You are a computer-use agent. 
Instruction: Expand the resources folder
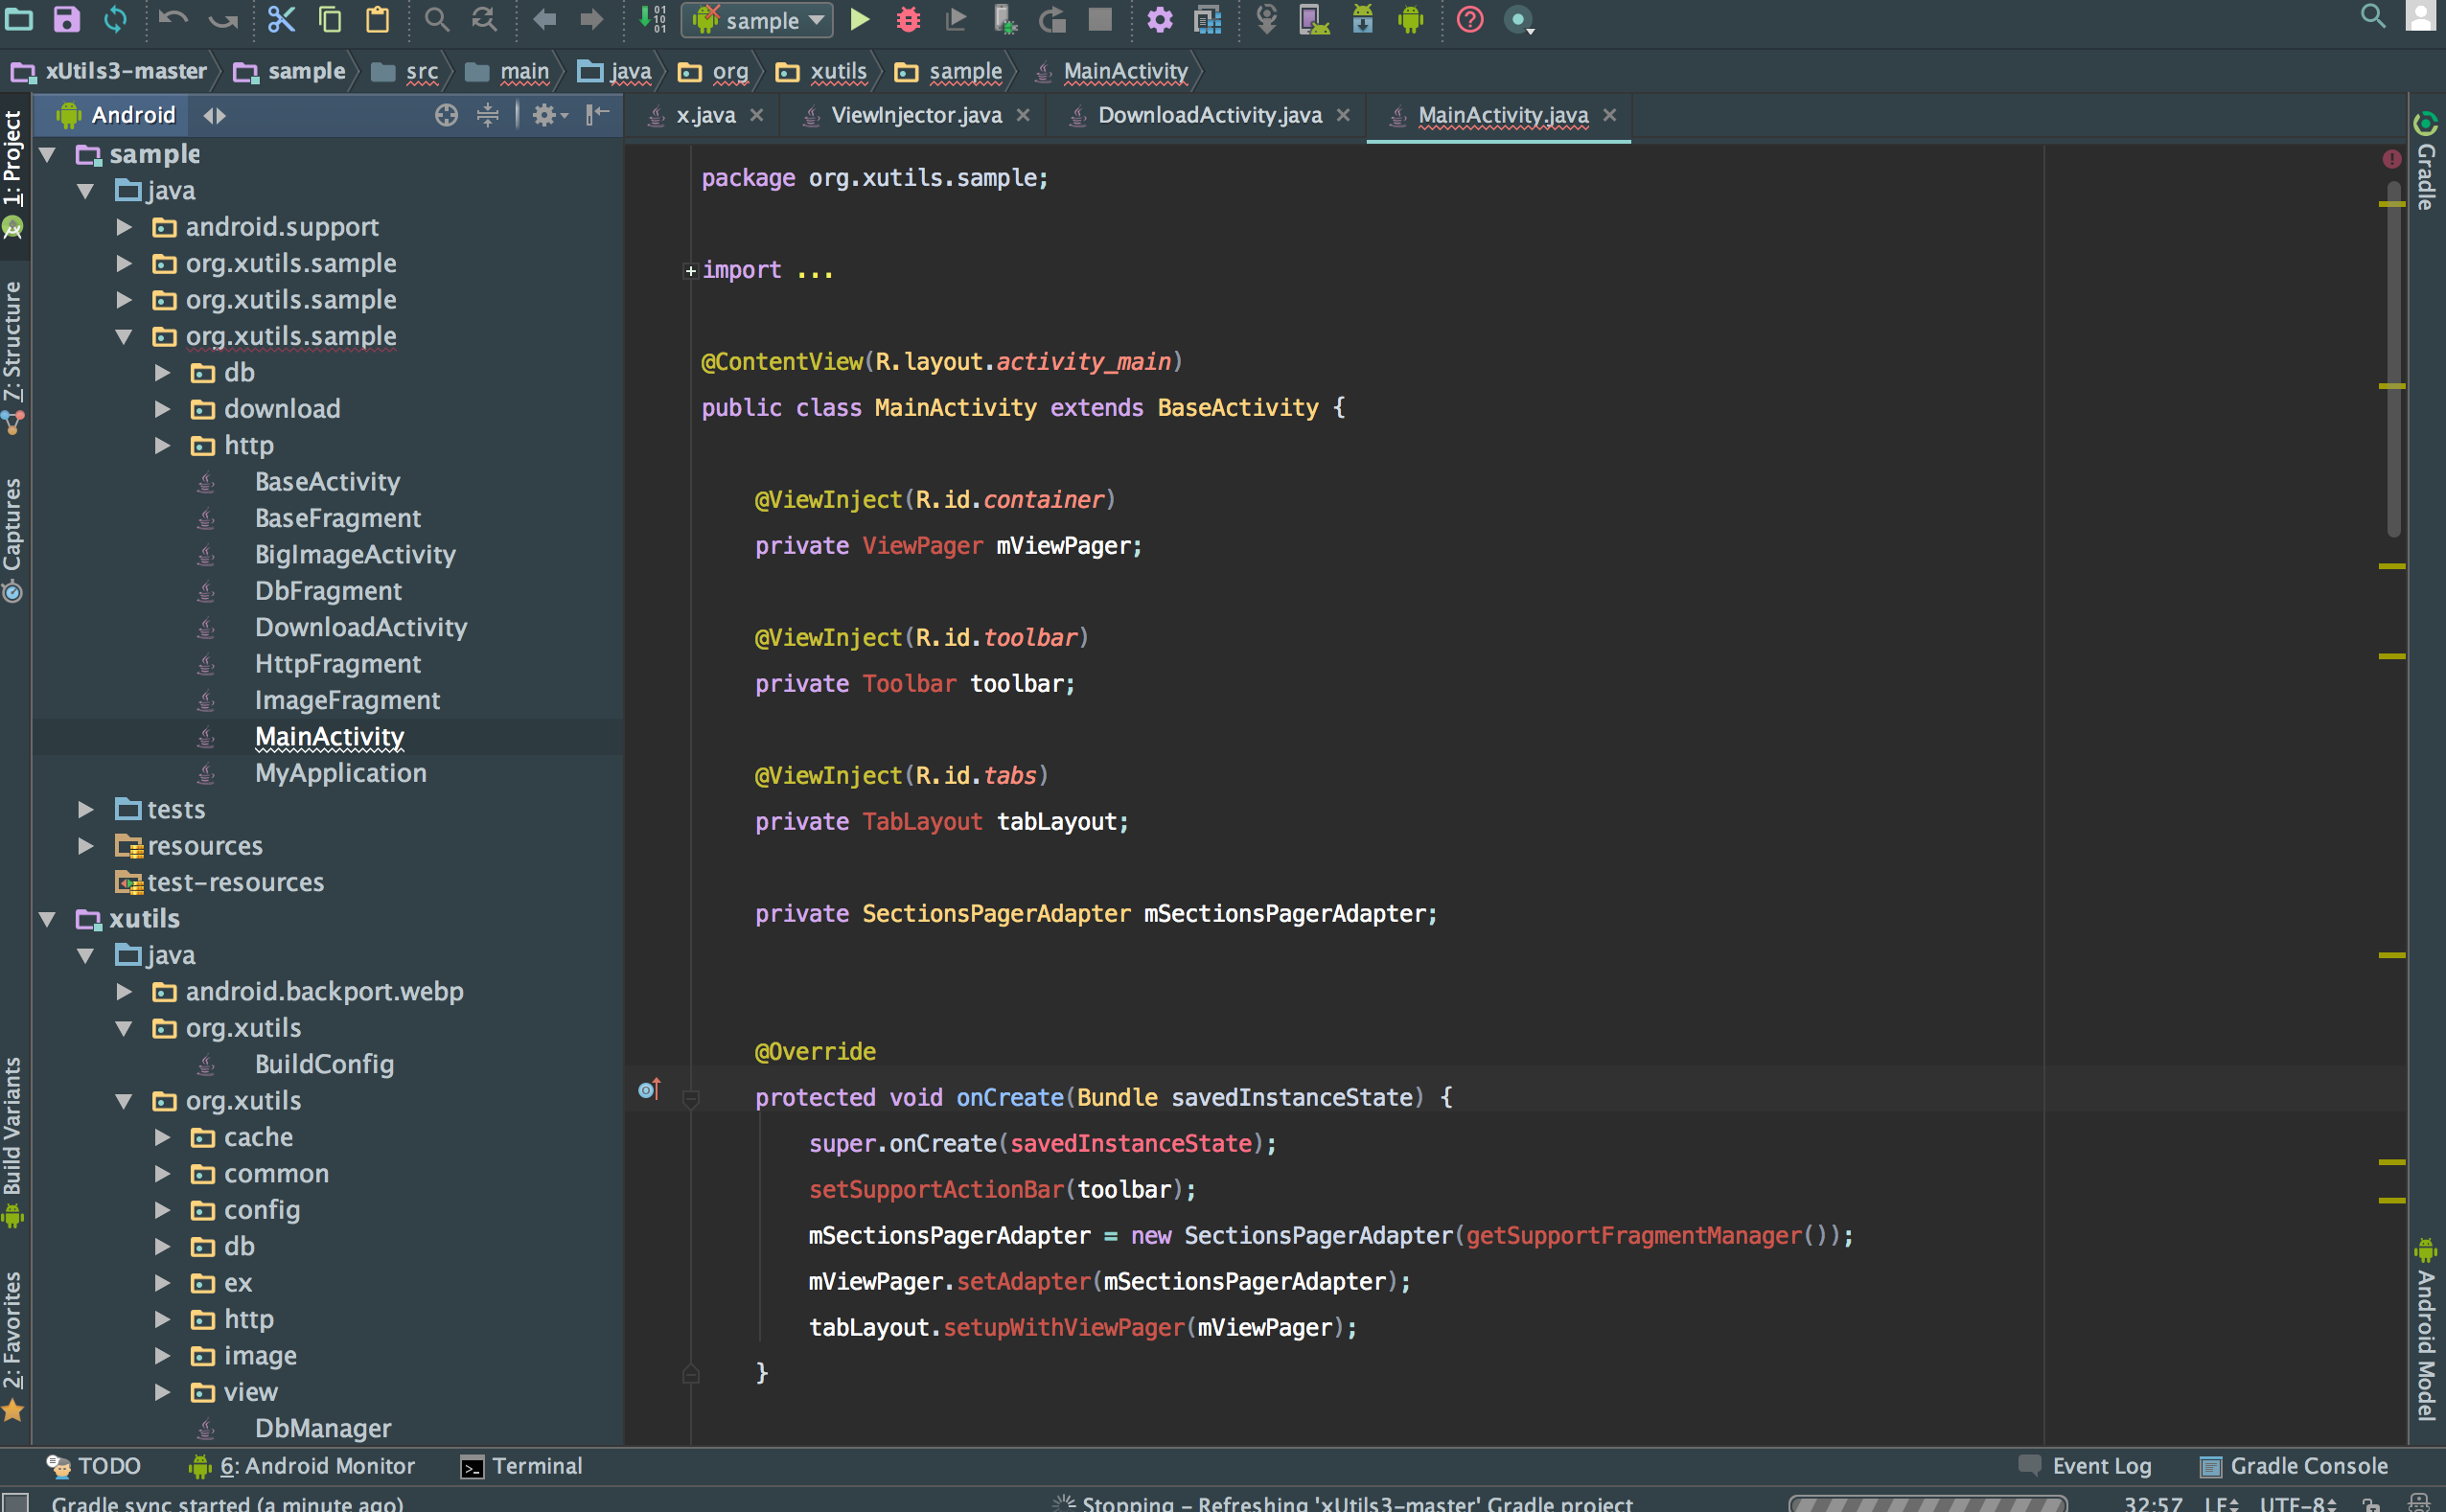(86, 846)
